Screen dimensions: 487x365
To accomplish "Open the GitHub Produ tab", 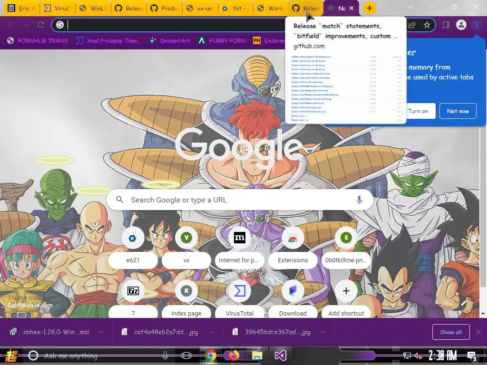I will pos(164,9).
